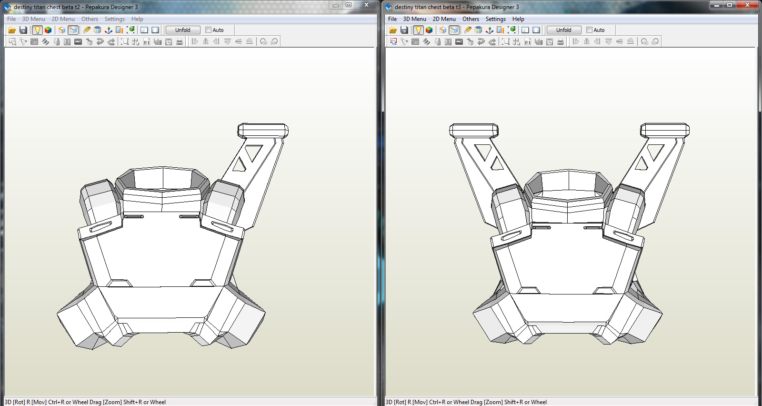Toggle highlighted cube edges icon in t3 window
This screenshot has width=762, height=406.
coord(454,30)
